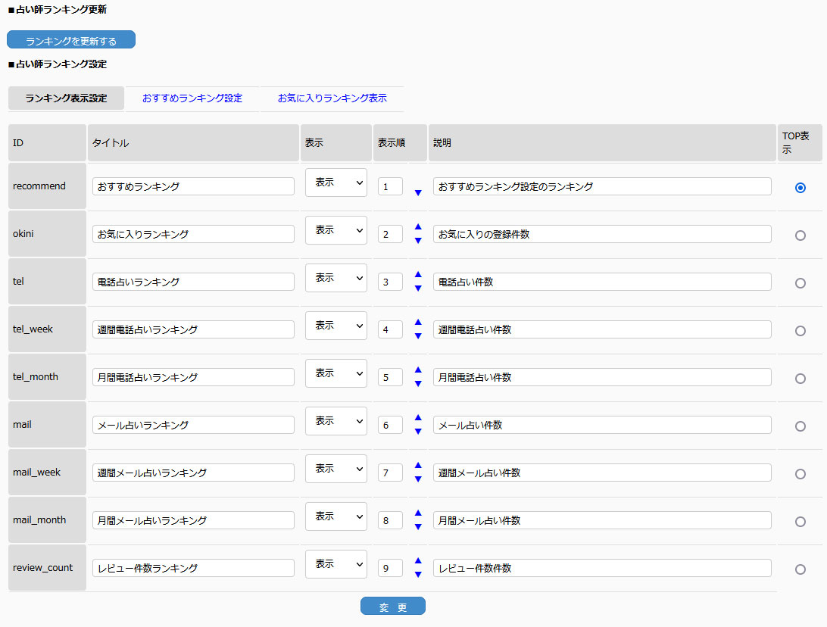Move recommend row down with blue arrow
The image size is (827, 627).
(418, 193)
